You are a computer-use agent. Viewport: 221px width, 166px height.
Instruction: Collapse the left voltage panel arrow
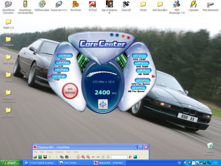[49, 76]
